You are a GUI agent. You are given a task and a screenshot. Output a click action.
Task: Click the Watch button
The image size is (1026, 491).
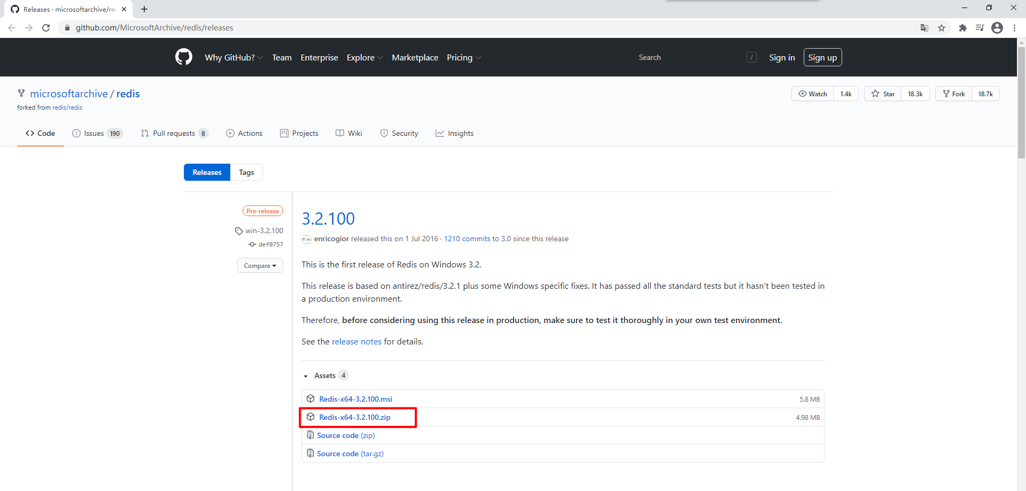(x=813, y=94)
